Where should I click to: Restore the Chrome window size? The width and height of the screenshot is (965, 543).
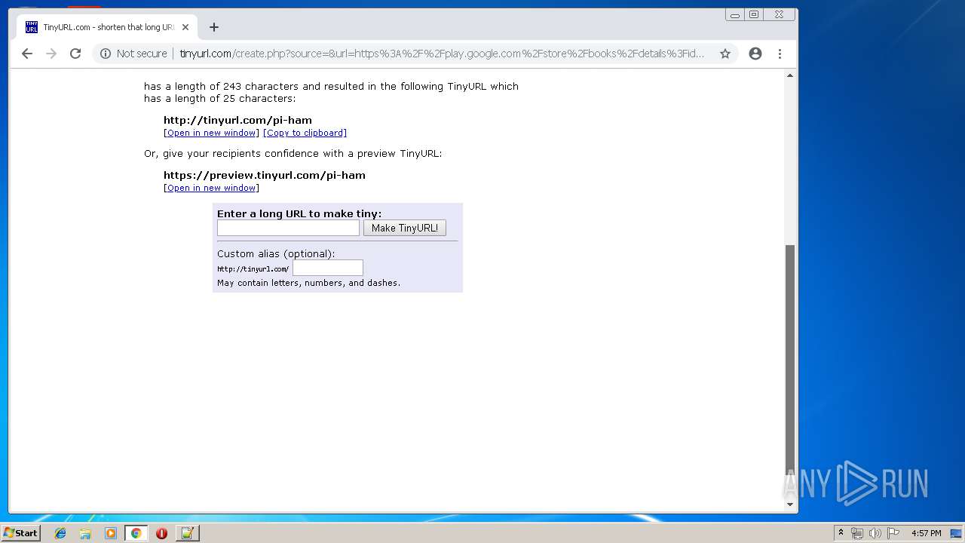pos(754,14)
